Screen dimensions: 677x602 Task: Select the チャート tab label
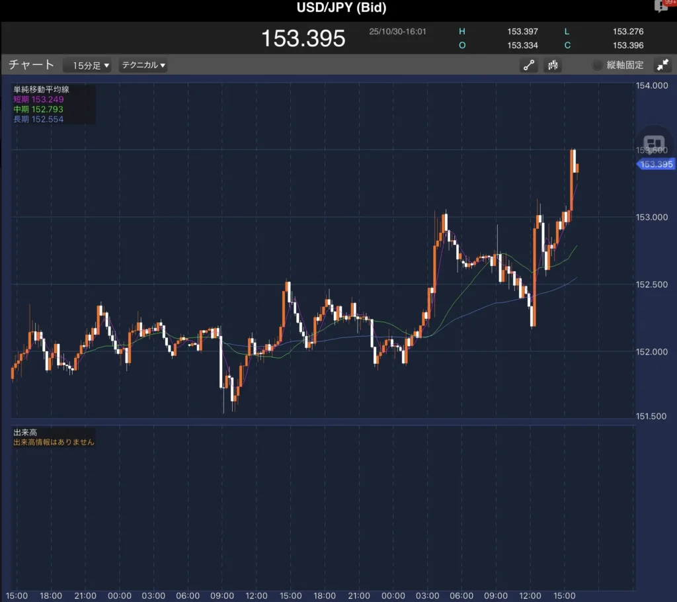pyautogui.click(x=31, y=65)
